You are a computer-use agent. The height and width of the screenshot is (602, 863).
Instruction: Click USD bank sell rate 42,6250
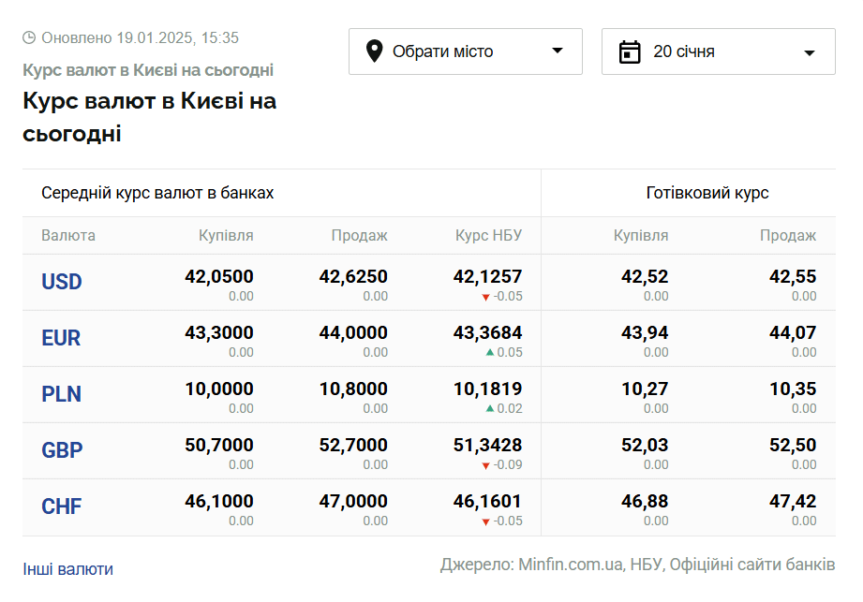(x=353, y=276)
